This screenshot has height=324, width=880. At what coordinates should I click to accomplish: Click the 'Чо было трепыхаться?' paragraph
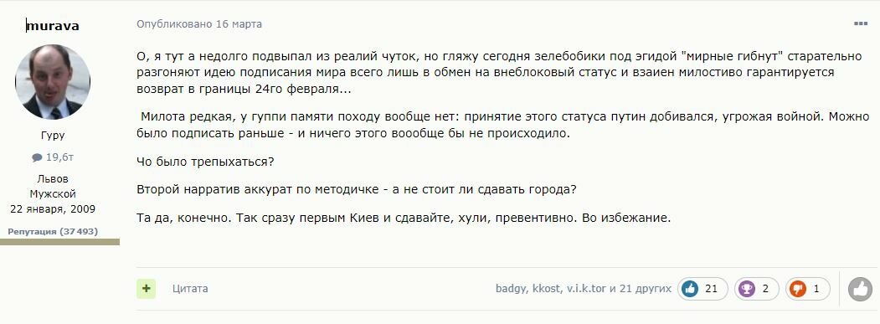click(205, 162)
